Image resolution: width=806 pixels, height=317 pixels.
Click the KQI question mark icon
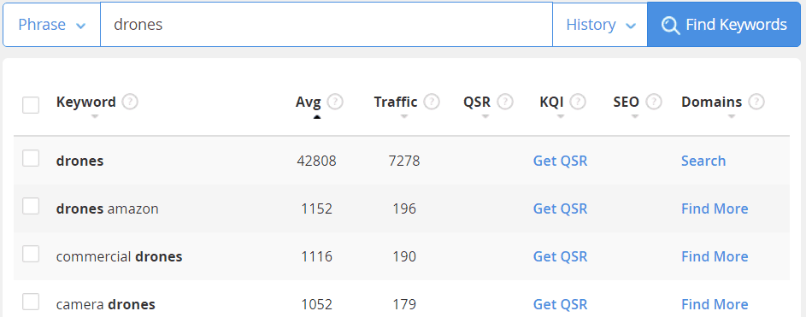(x=579, y=103)
